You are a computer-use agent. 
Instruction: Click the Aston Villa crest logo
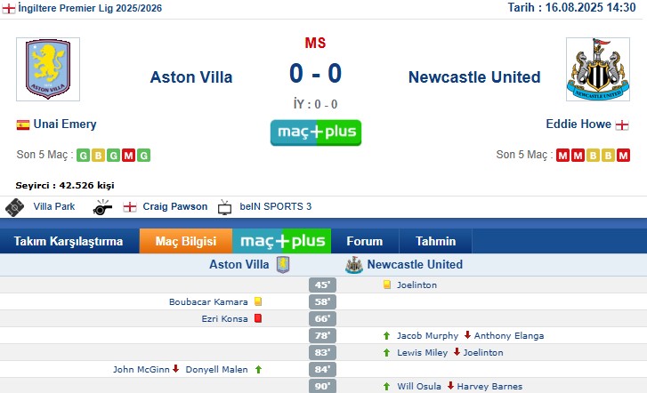coord(48,69)
